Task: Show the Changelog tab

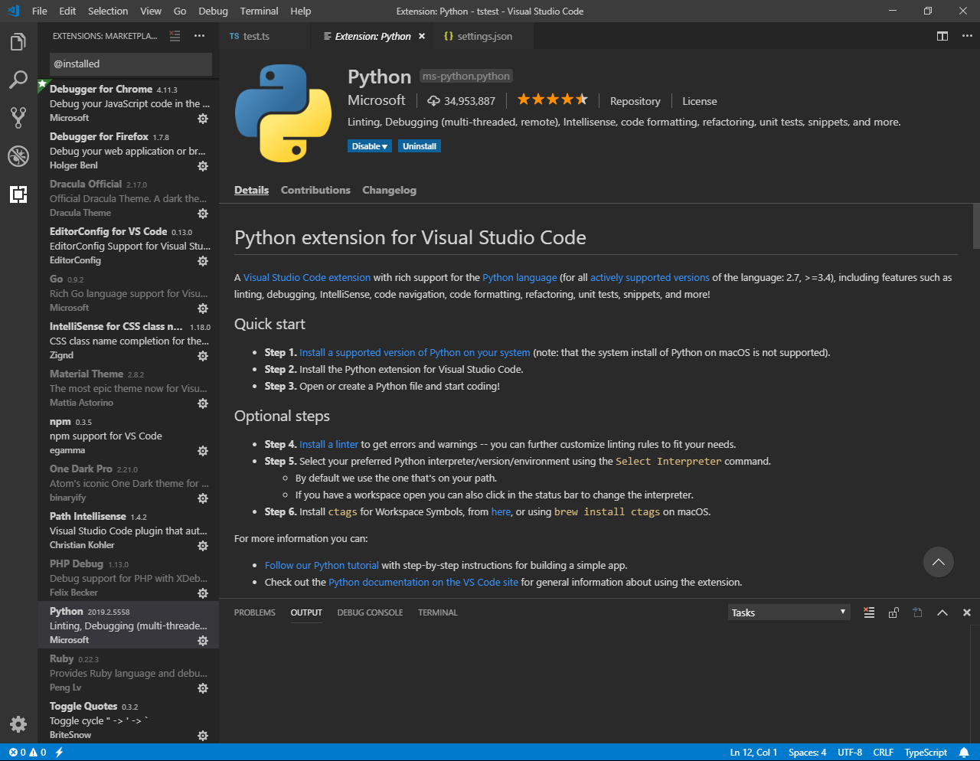Action: coord(389,190)
